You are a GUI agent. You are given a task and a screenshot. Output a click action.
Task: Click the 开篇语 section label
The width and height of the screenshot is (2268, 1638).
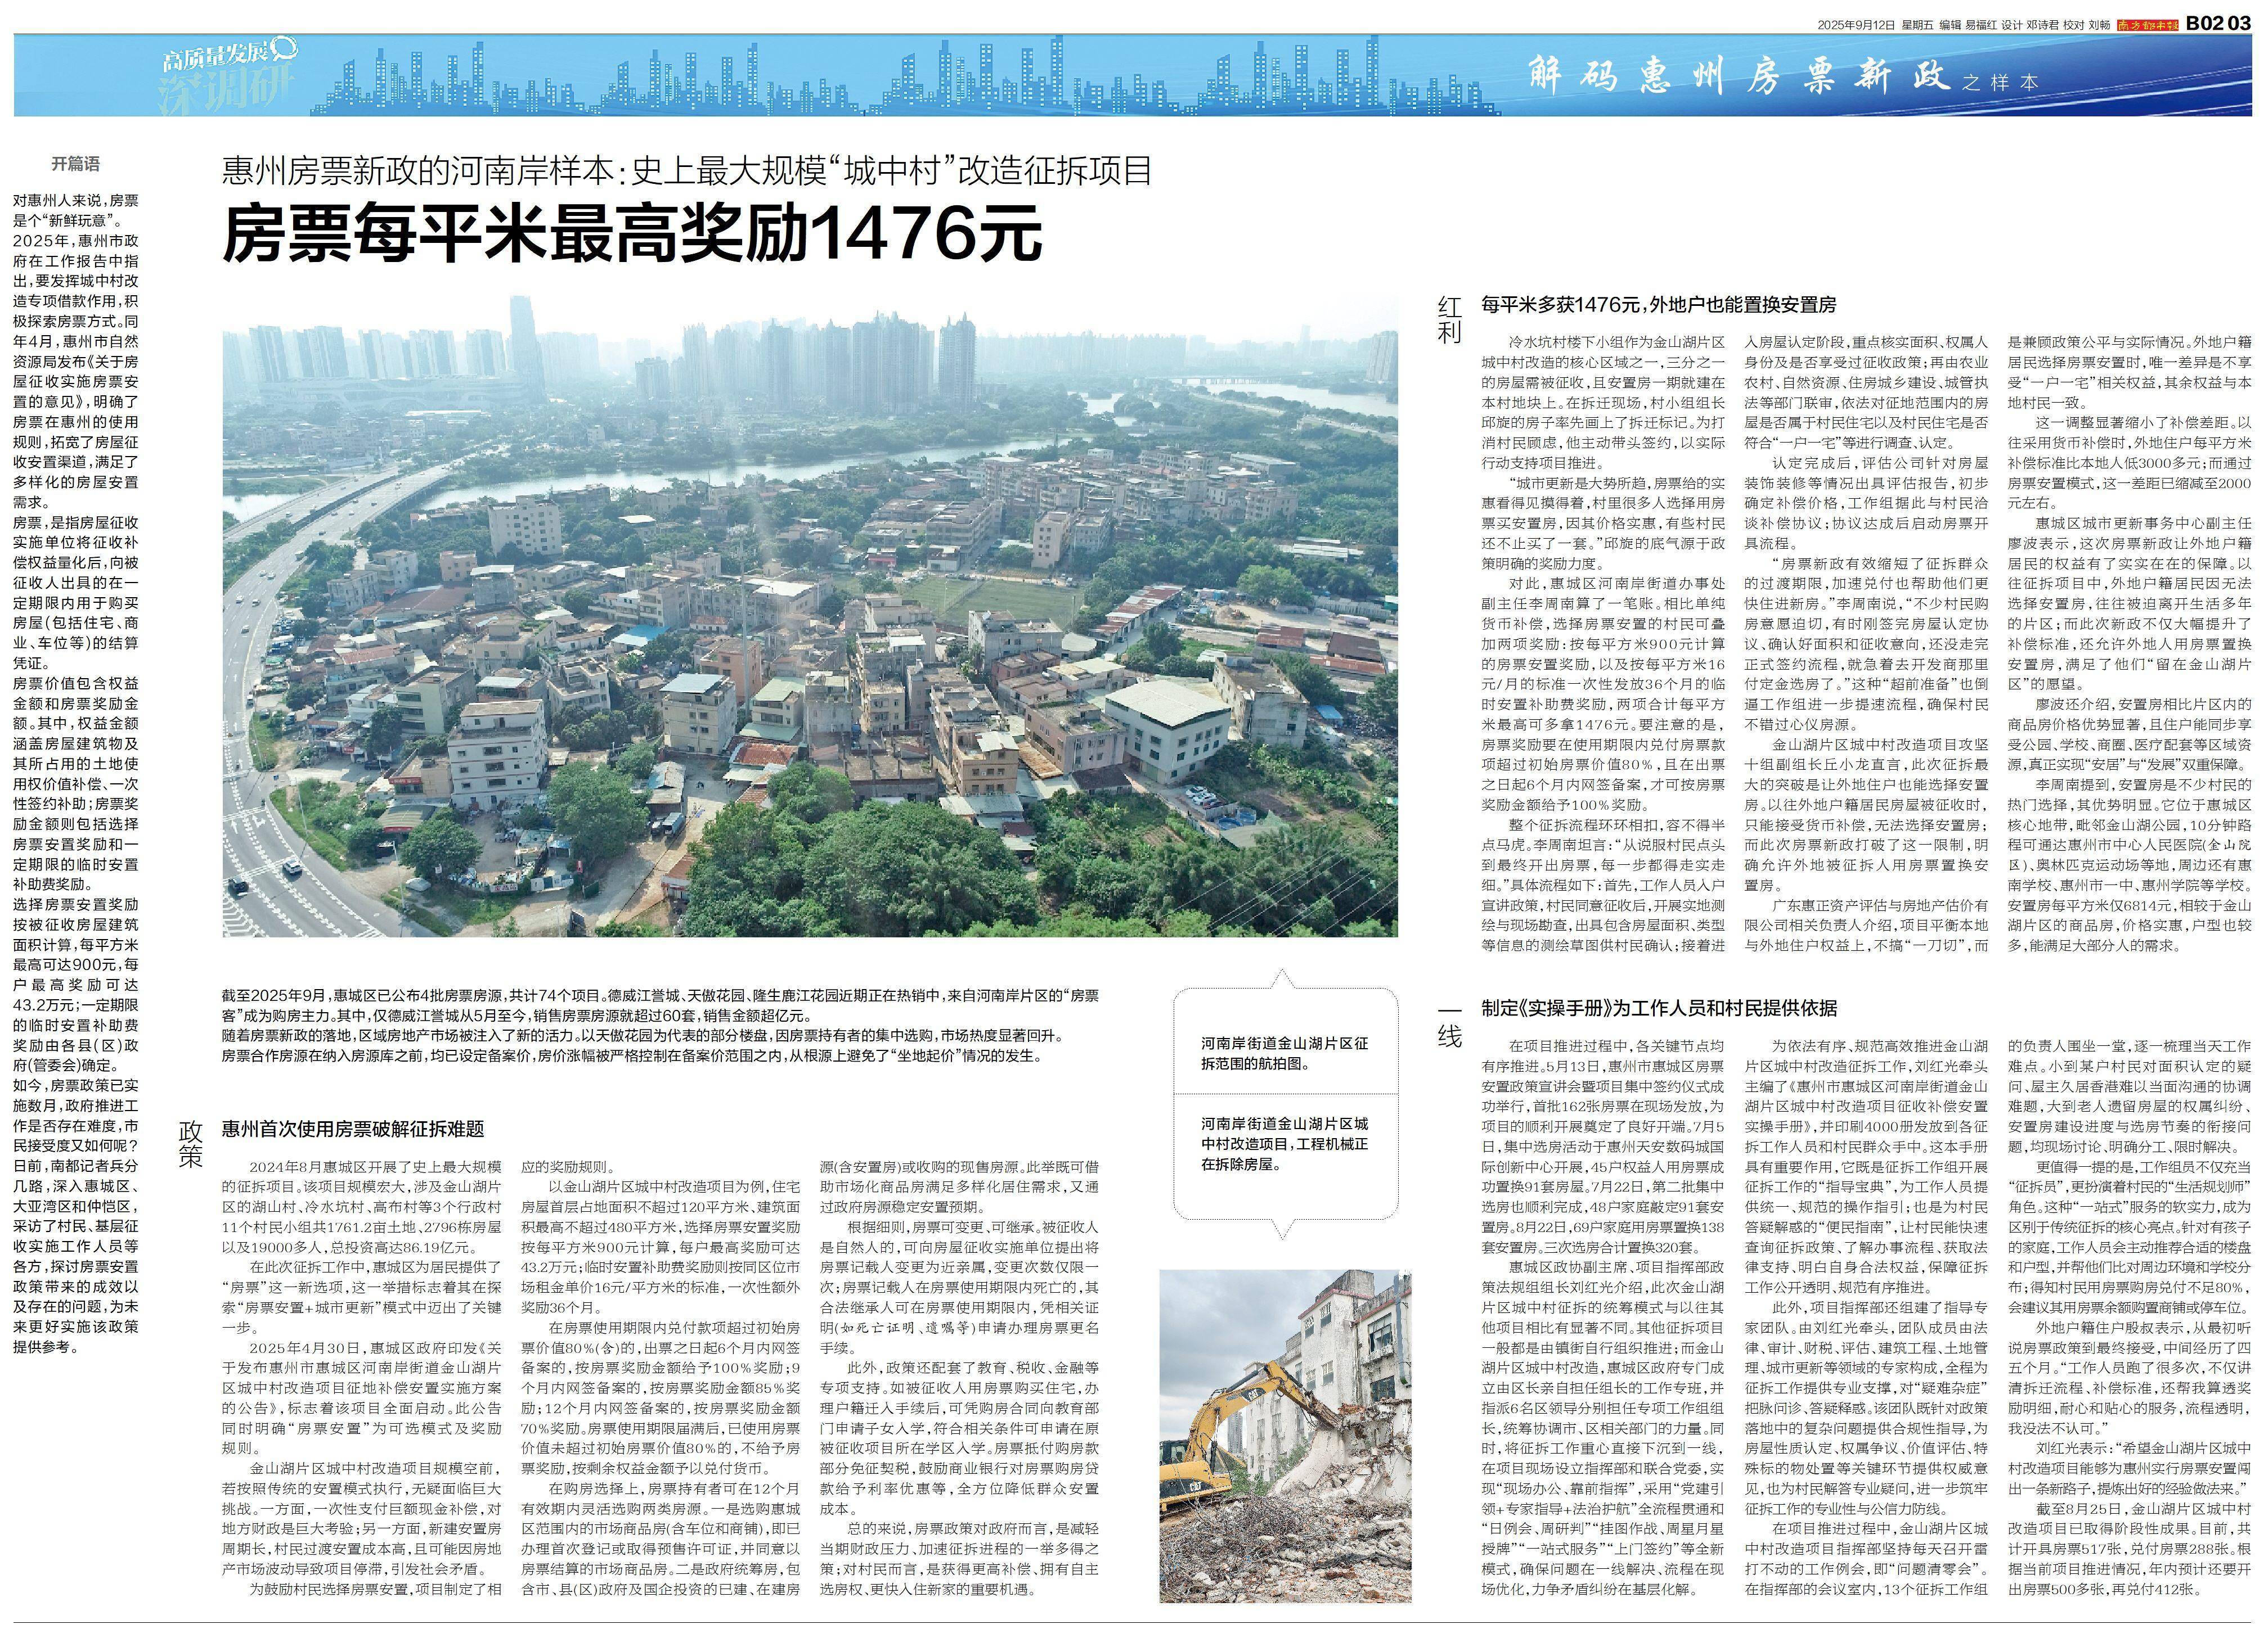click(76, 164)
